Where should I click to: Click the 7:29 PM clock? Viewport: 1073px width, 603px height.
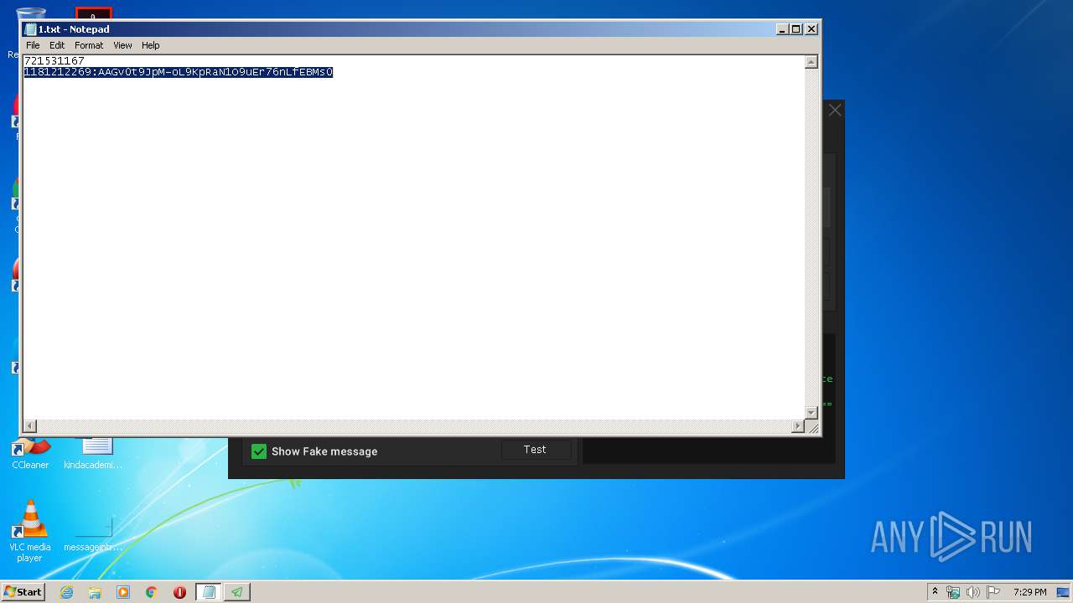coord(1029,592)
